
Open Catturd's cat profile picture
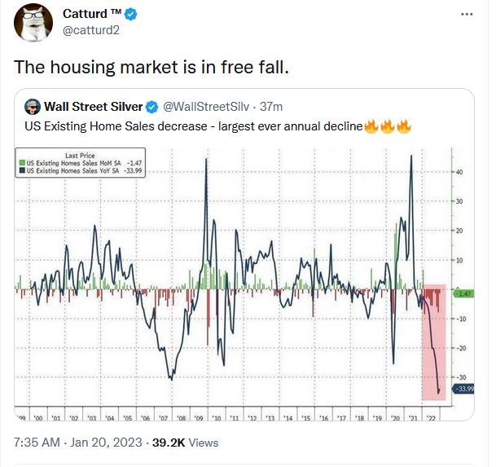[33, 23]
